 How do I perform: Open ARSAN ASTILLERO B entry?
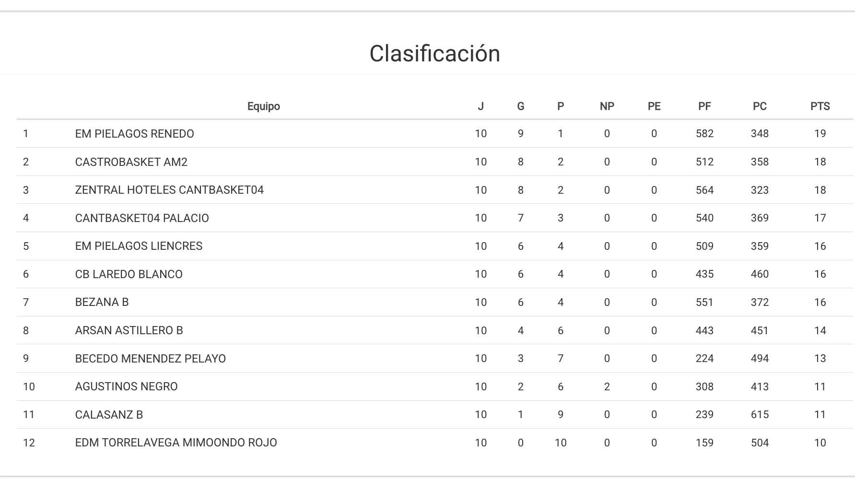click(x=129, y=330)
